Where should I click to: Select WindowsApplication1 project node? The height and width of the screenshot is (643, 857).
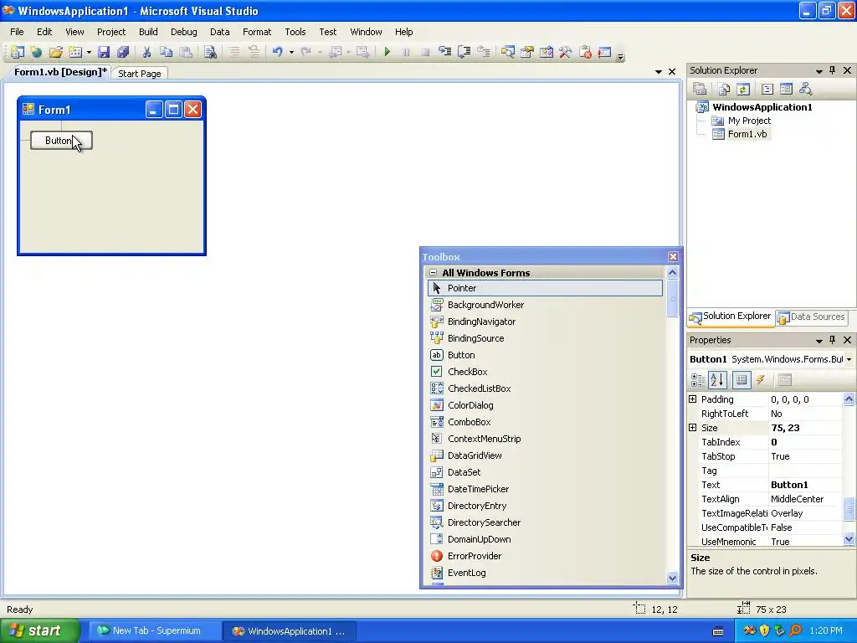click(x=762, y=107)
